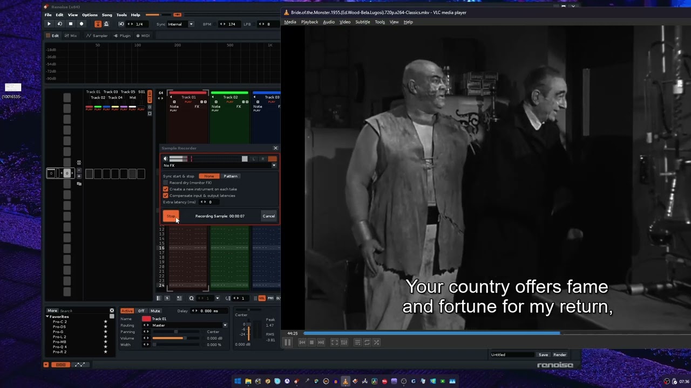Open the Sync Internal dropdown
The height and width of the screenshot is (388, 691).
click(x=191, y=24)
